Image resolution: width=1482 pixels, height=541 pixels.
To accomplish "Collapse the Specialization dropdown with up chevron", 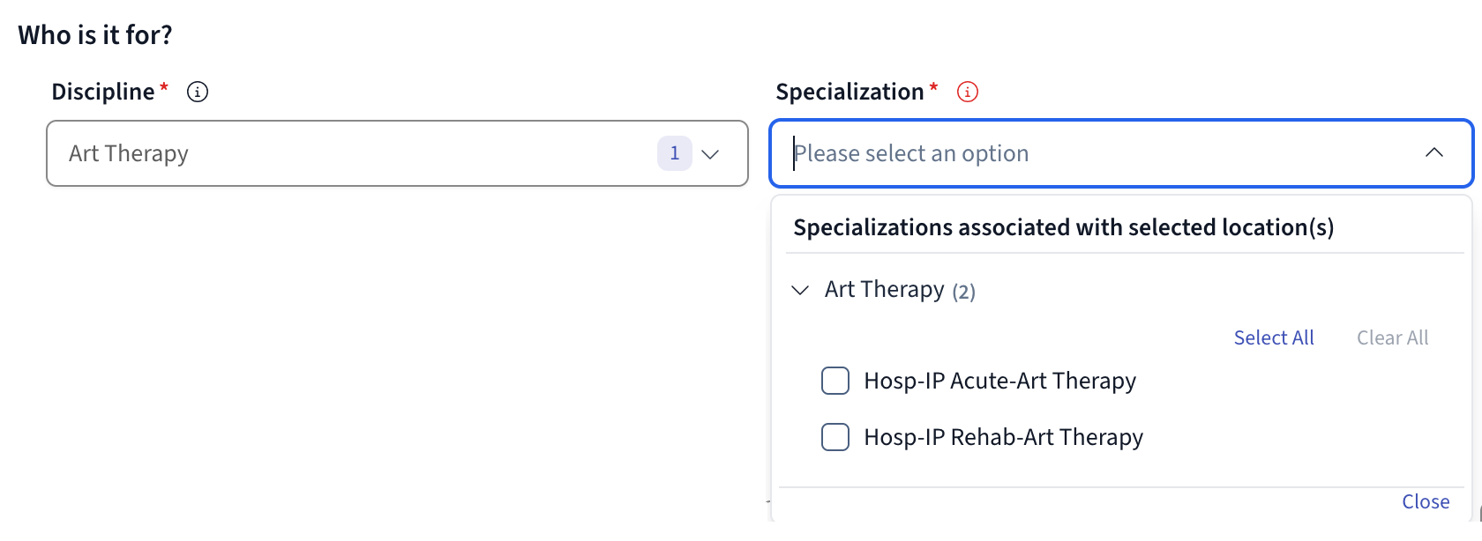I will coord(1434,153).
